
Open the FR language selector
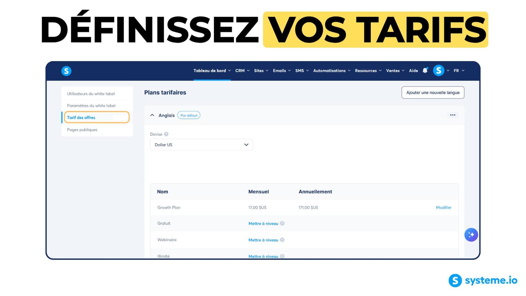(459, 70)
